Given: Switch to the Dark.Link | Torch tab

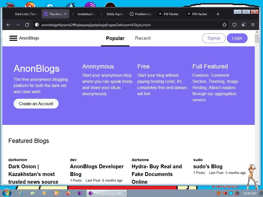Looking at the screenshot, I should click(26, 14).
